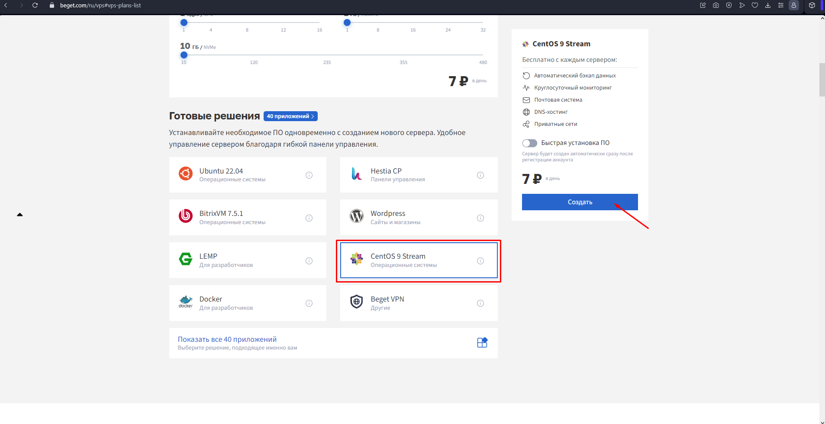Click DNS-хостинг text

(x=551, y=112)
